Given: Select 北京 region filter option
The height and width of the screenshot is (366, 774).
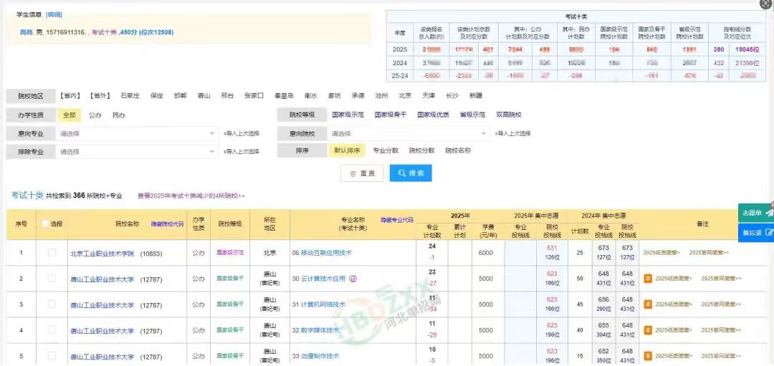Looking at the screenshot, I should (x=405, y=96).
